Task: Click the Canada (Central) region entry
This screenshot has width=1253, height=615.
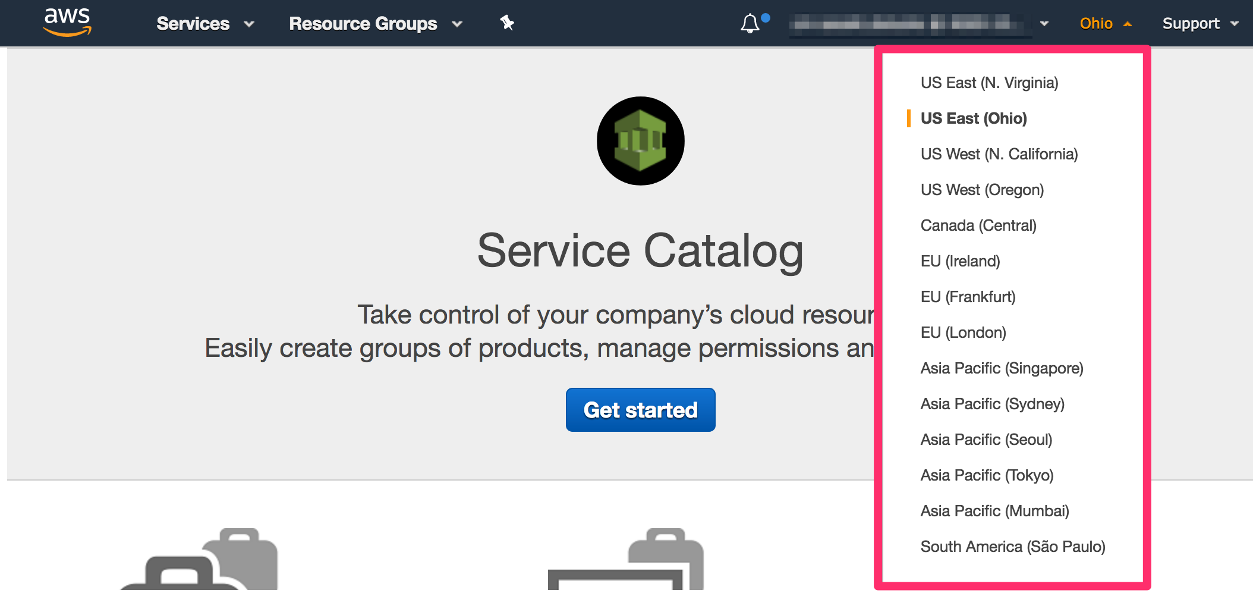Action: pyautogui.click(x=978, y=225)
